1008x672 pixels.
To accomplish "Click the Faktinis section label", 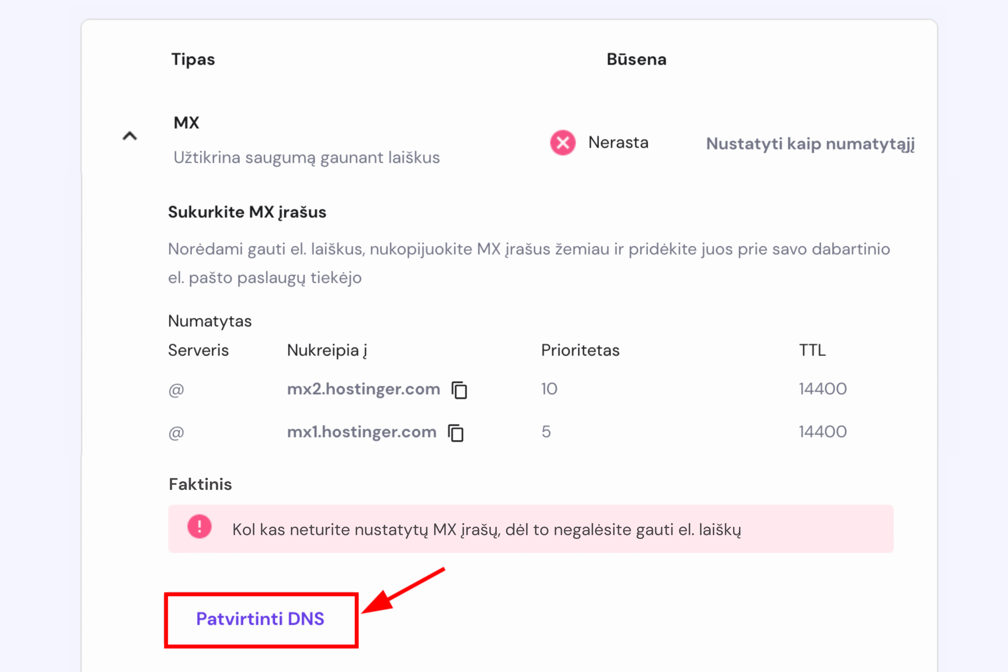I will coord(200,484).
